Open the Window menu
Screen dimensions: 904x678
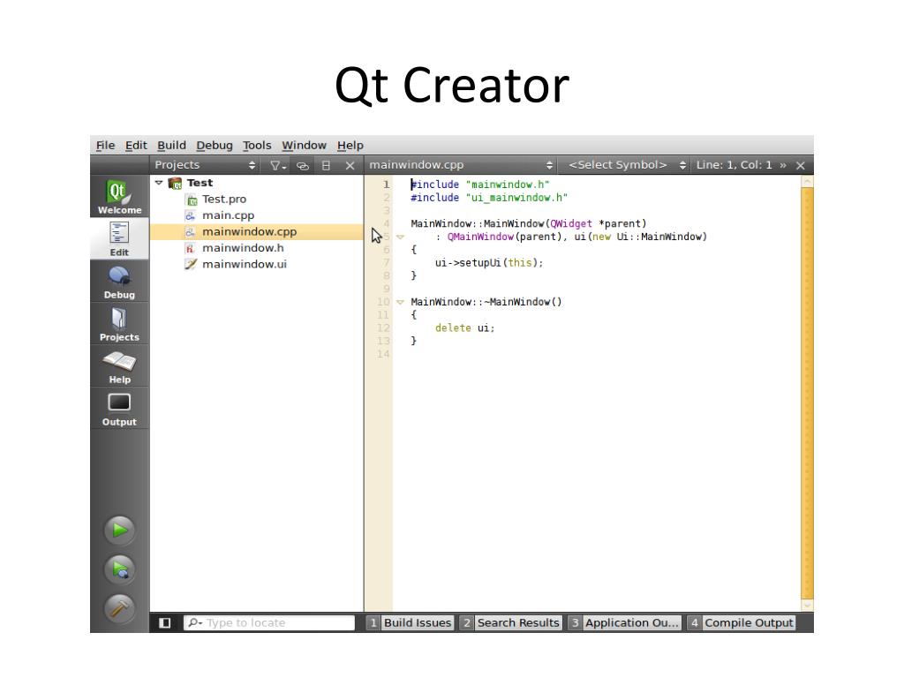[304, 146]
